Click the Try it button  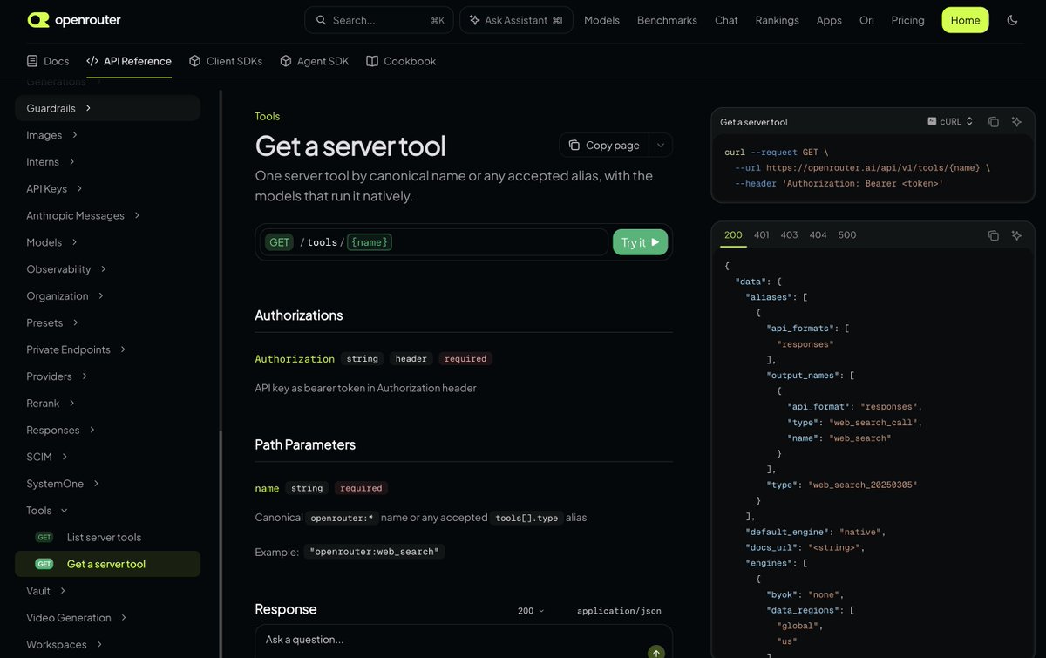coord(640,242)
